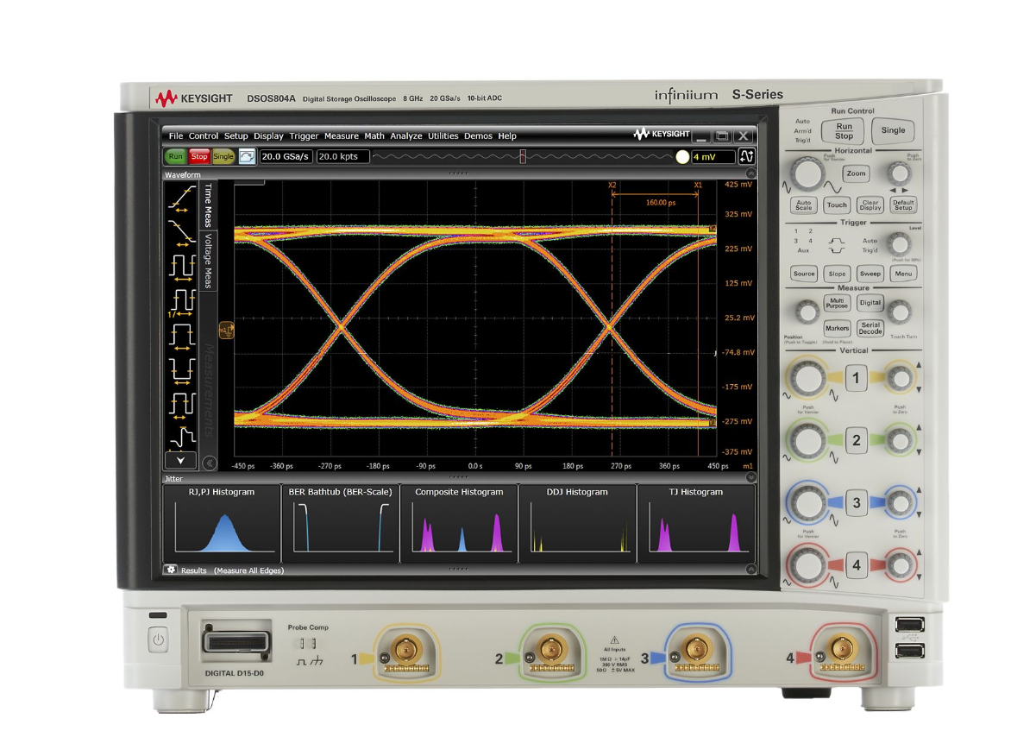
Task: Show more measurement icons with the down arrow
Action: click(181, 461)
